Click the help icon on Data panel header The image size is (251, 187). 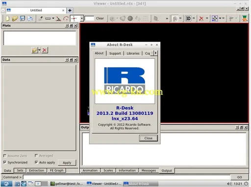(67, 60)
